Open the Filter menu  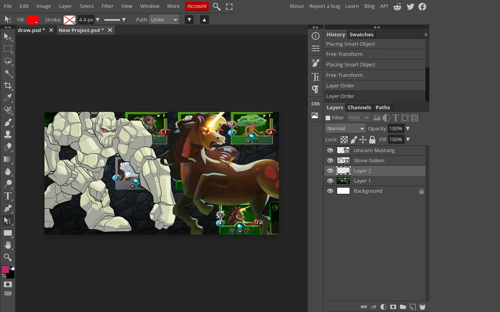pos(107,6)
